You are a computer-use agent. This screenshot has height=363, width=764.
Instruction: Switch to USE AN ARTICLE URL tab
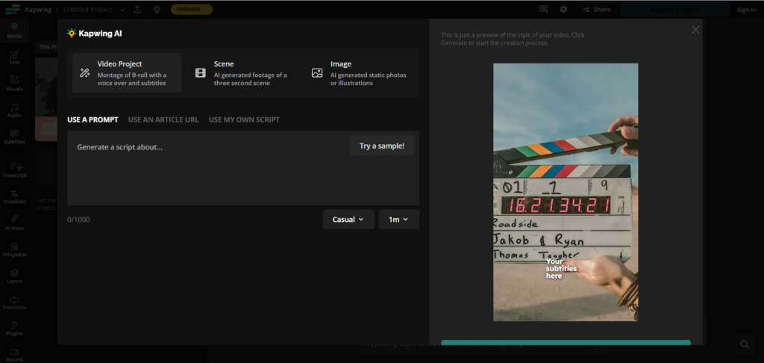tap(163, 120)
